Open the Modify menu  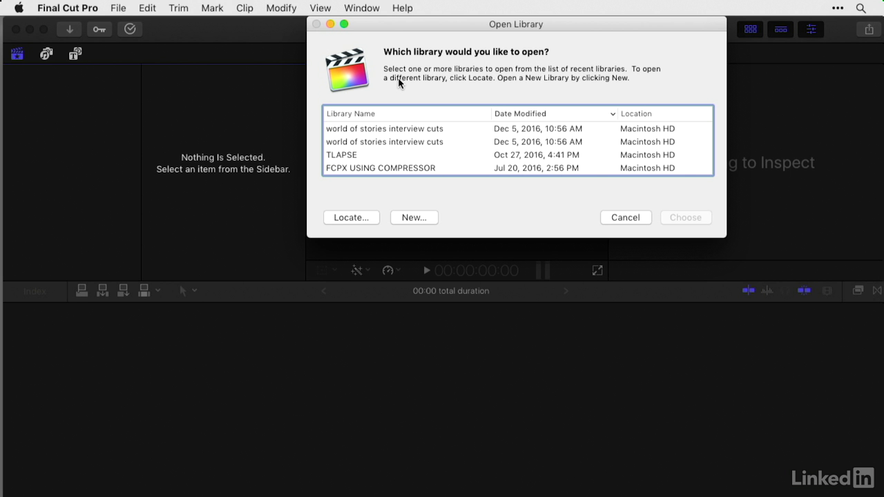point(281,8)
